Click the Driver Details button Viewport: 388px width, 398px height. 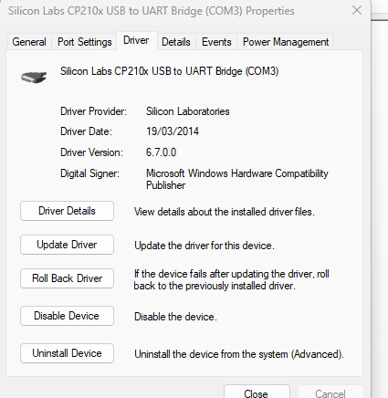pos(67,211)
